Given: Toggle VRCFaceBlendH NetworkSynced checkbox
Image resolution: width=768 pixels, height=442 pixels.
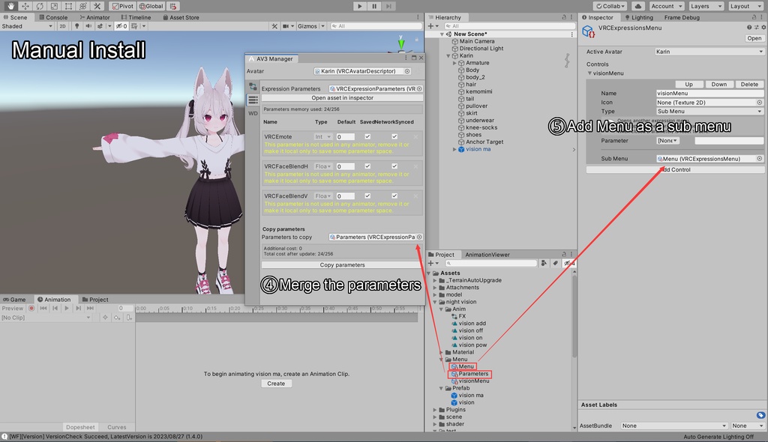Looking at the screenshot, I should (394, 166).
